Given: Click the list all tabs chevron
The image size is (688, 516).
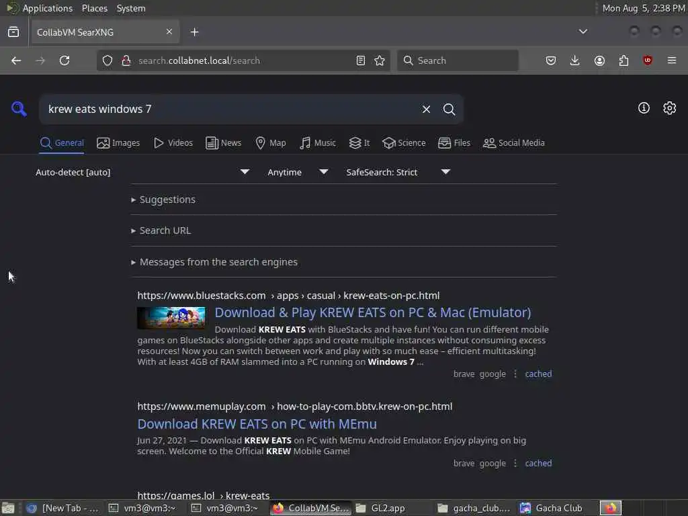Looking at the screenshot, I should coord(583,32).
